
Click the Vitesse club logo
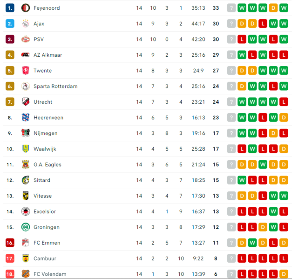coord(25,196)
